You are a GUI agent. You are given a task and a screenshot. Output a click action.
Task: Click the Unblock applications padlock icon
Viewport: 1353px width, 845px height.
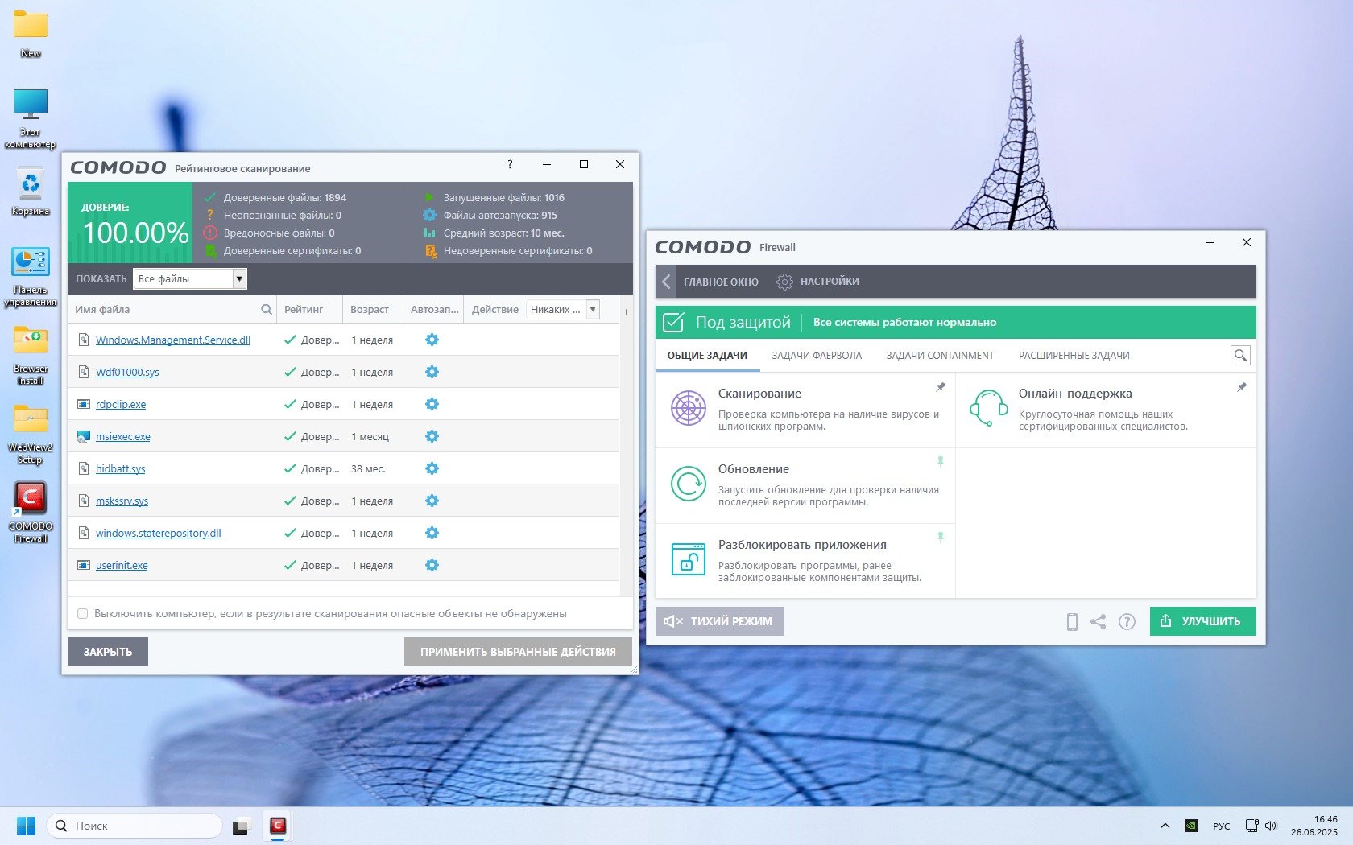click(689, 559)
